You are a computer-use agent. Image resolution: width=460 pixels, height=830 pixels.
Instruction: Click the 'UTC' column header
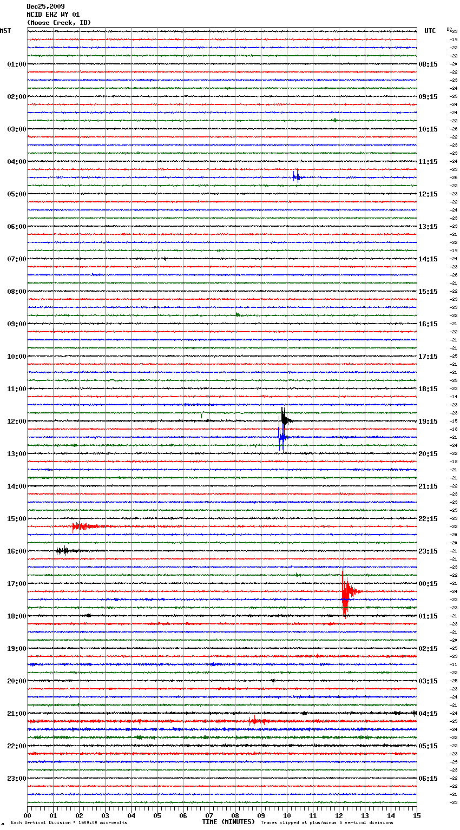tap(430, 31)
